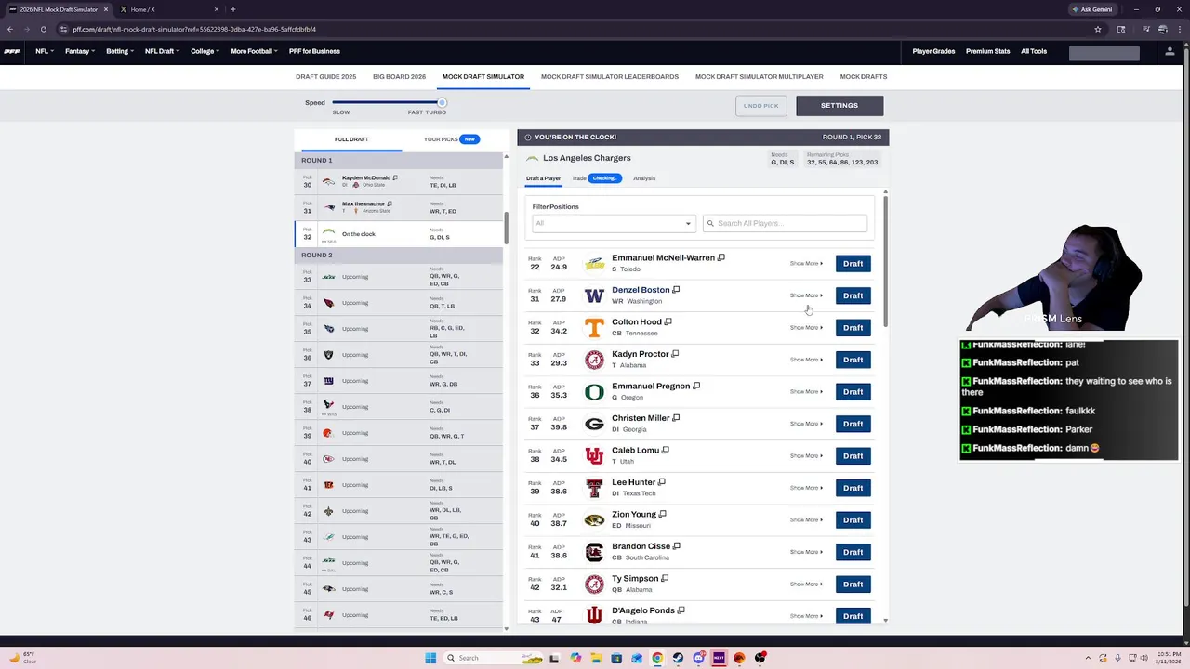Screen dimensions: 1190x669
Task: Click Google Chrome in the taskbar
Action: point(657,658)
